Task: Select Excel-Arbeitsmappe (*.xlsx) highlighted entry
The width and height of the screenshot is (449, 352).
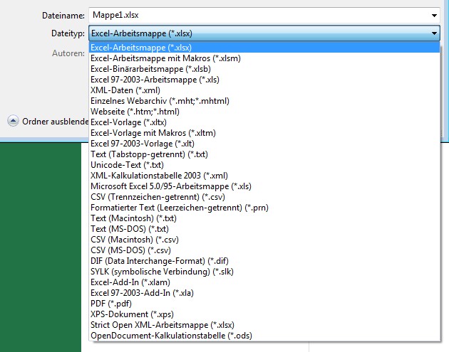Action: (x=264, y=48)
